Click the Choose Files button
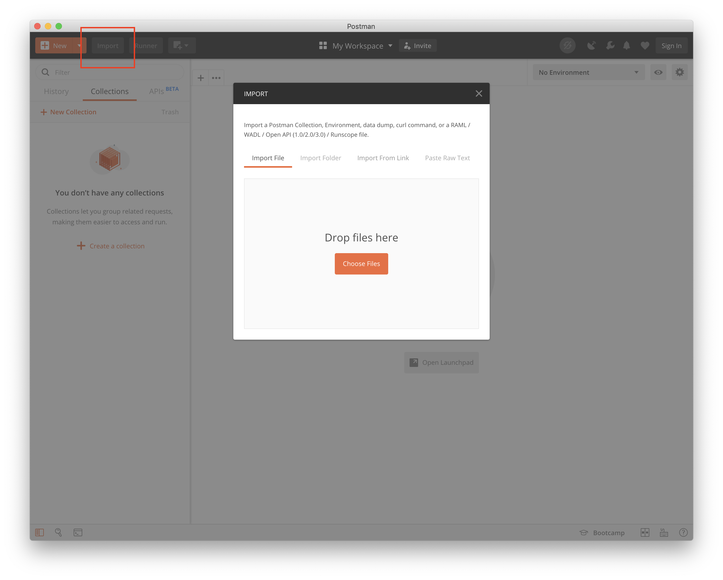This screenshot has height=580, width=723. (362, 263)
